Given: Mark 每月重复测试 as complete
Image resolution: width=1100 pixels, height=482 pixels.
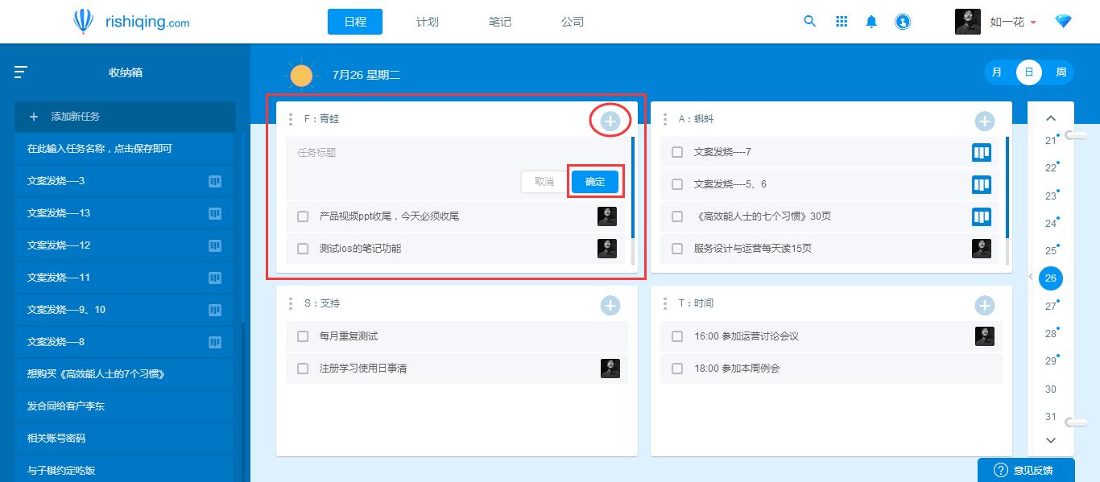Looking at the screenshot, I should click(x=303, y=336).
